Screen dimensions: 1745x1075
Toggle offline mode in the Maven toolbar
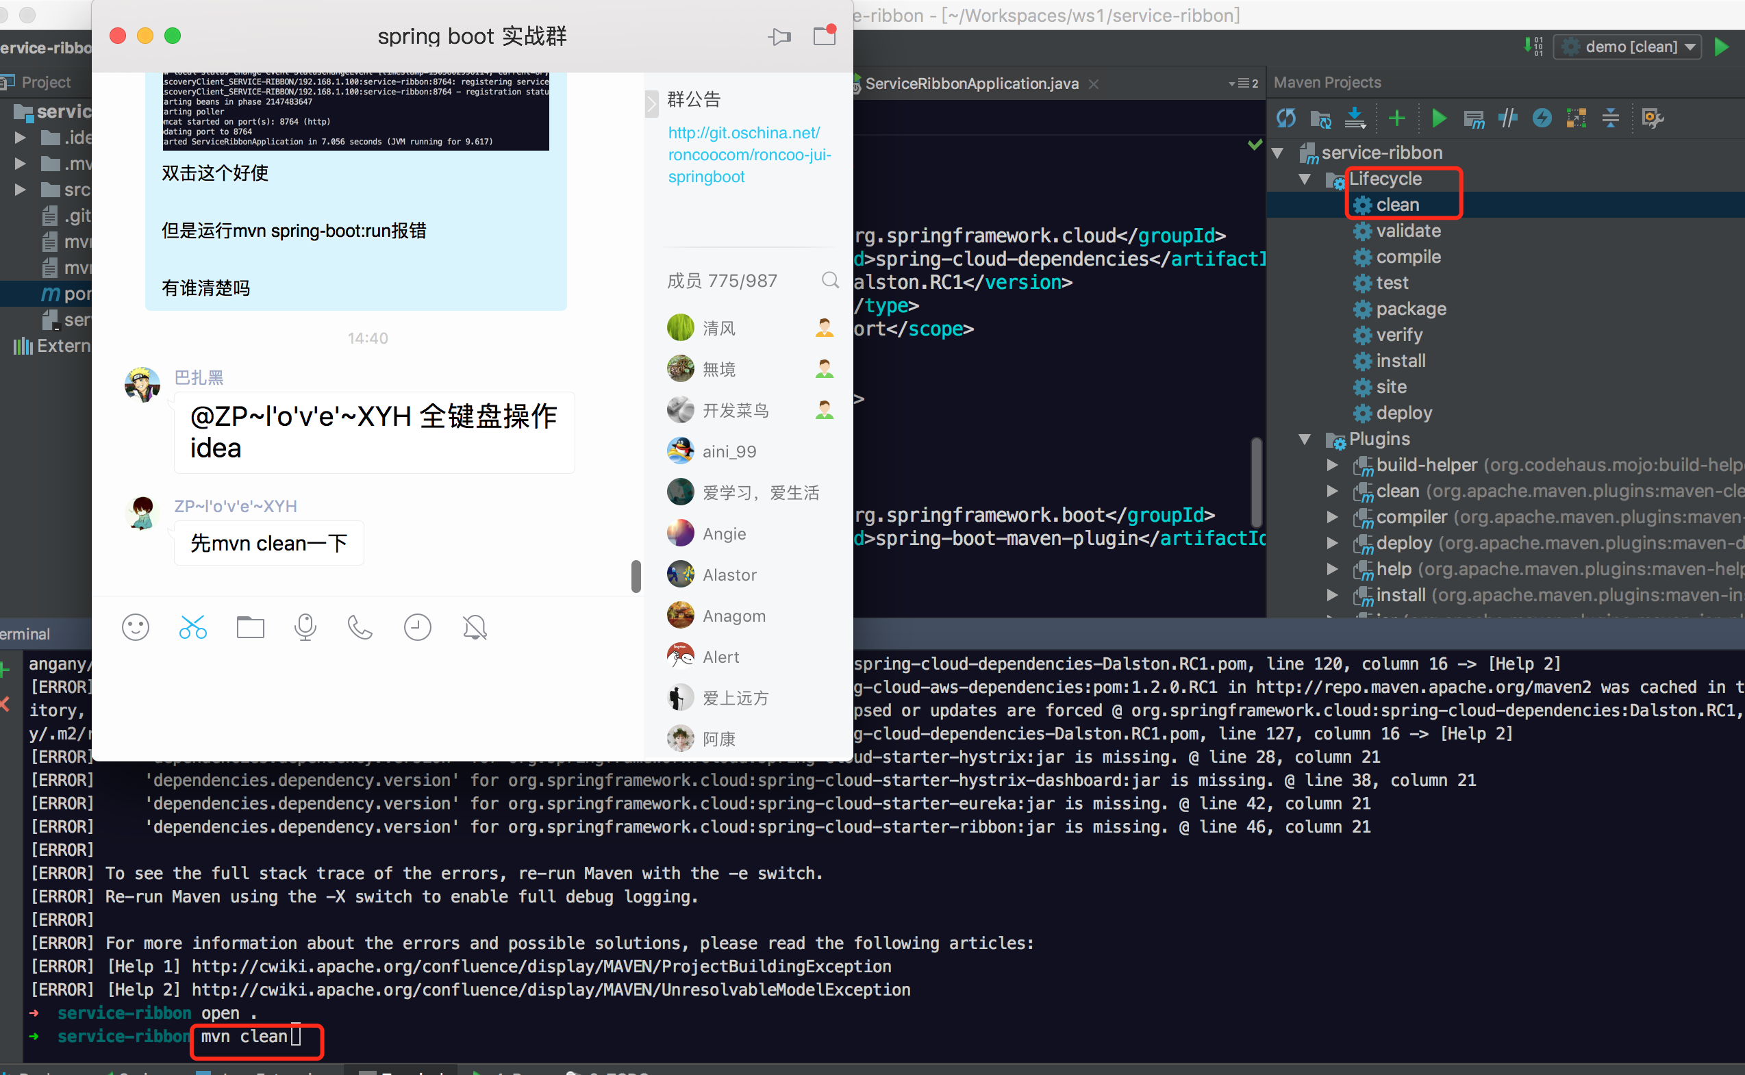[1507, 118]
